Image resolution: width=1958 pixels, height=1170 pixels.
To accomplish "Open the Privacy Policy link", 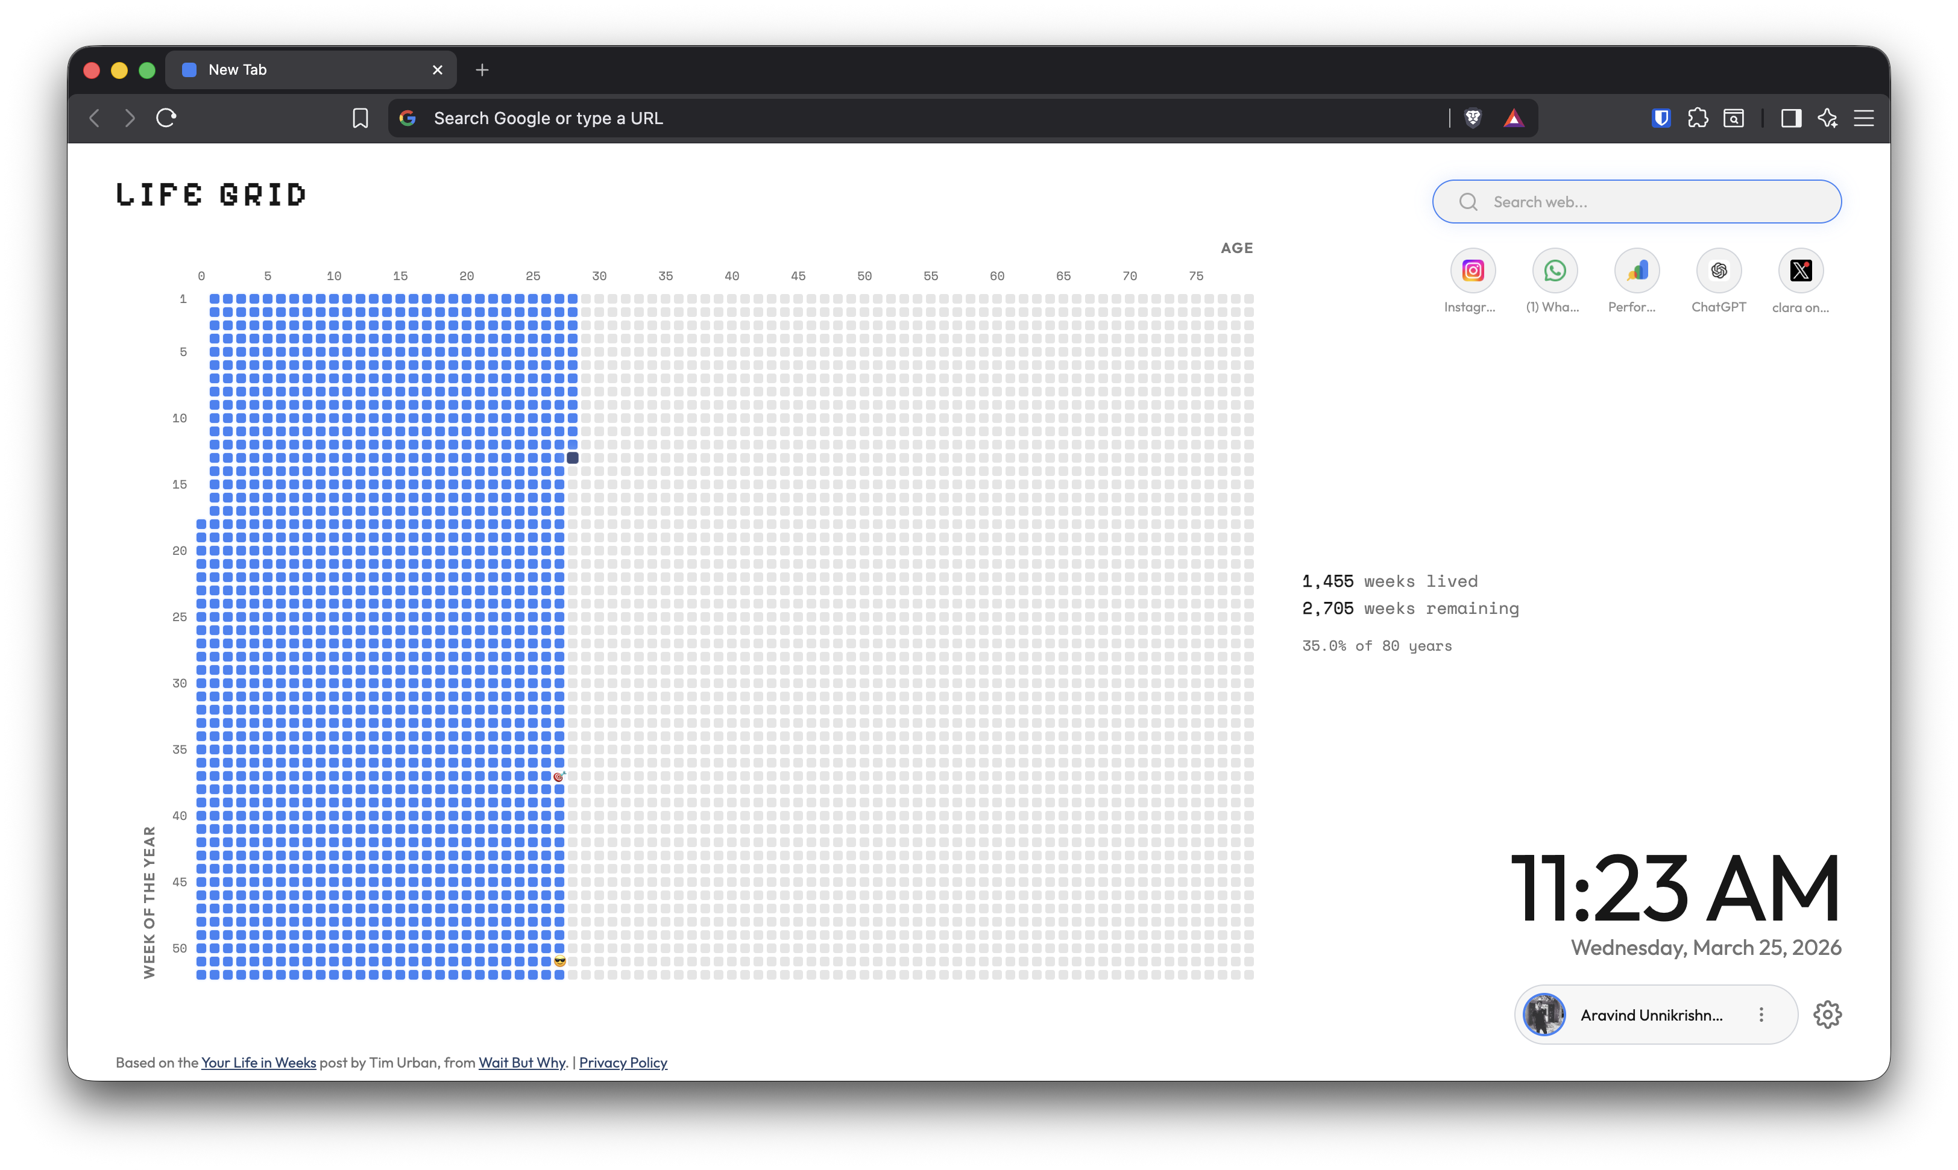I will [623, 1063].
